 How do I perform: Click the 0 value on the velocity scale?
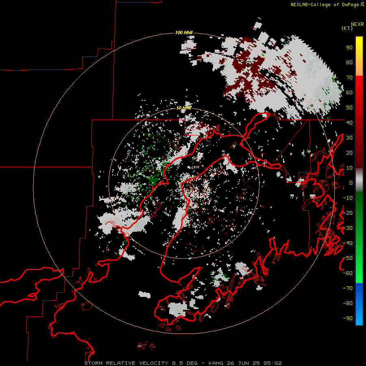pyautogui.click(x=351, y=183)
